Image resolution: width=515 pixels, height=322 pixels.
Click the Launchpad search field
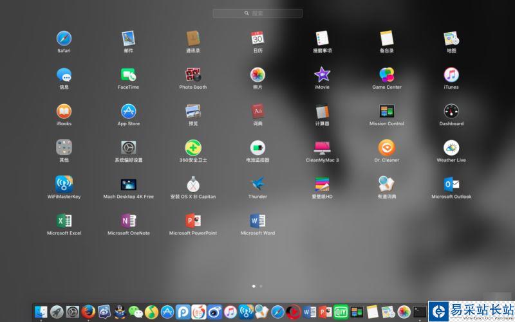[x=257, y=13]
